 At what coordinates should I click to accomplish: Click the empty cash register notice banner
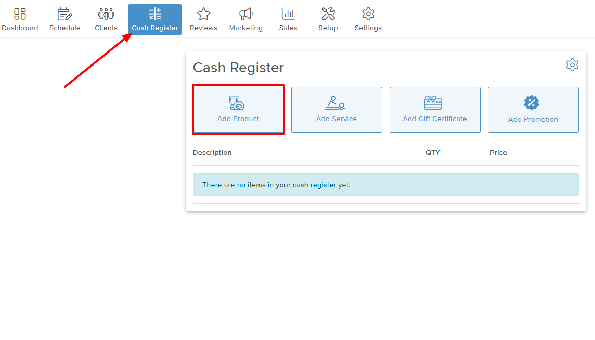[x=385, y=185]
